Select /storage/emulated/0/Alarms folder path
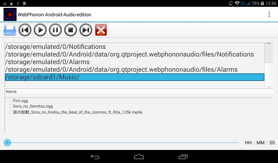This screenshot has width=278, height=163. click(x=135, y=62)
